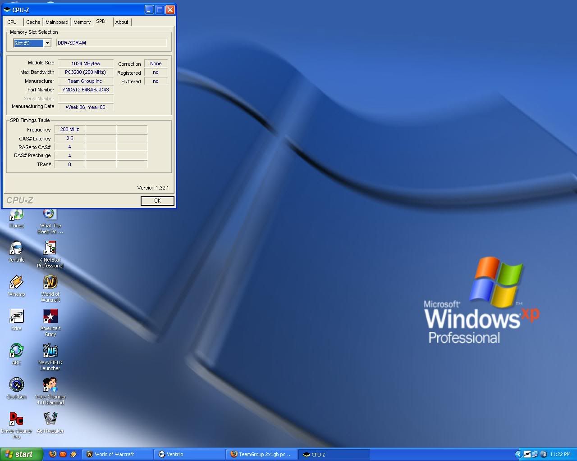577x461 pixels.
Task: Select the World of Warcraft desktop icon
Action: [x=50, y=289]
